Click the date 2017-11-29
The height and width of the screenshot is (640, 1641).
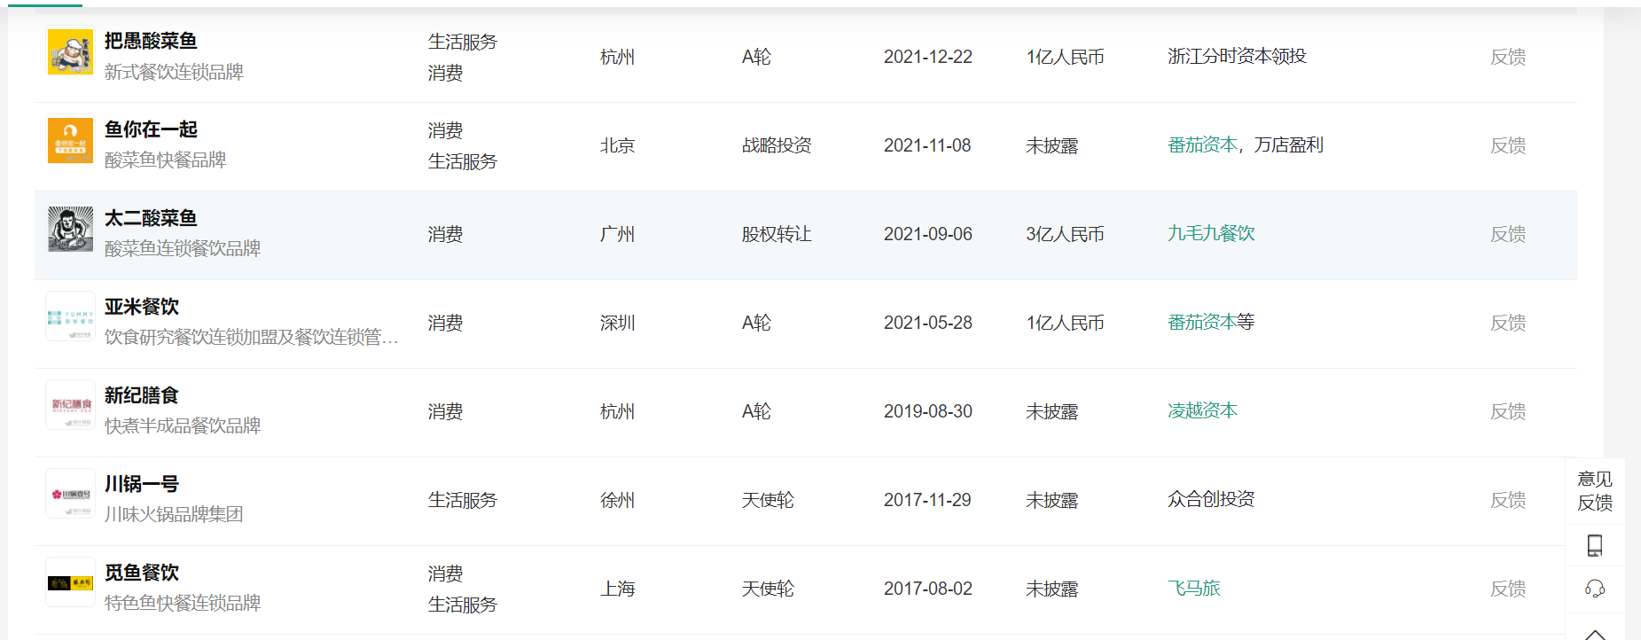(927, 500)
